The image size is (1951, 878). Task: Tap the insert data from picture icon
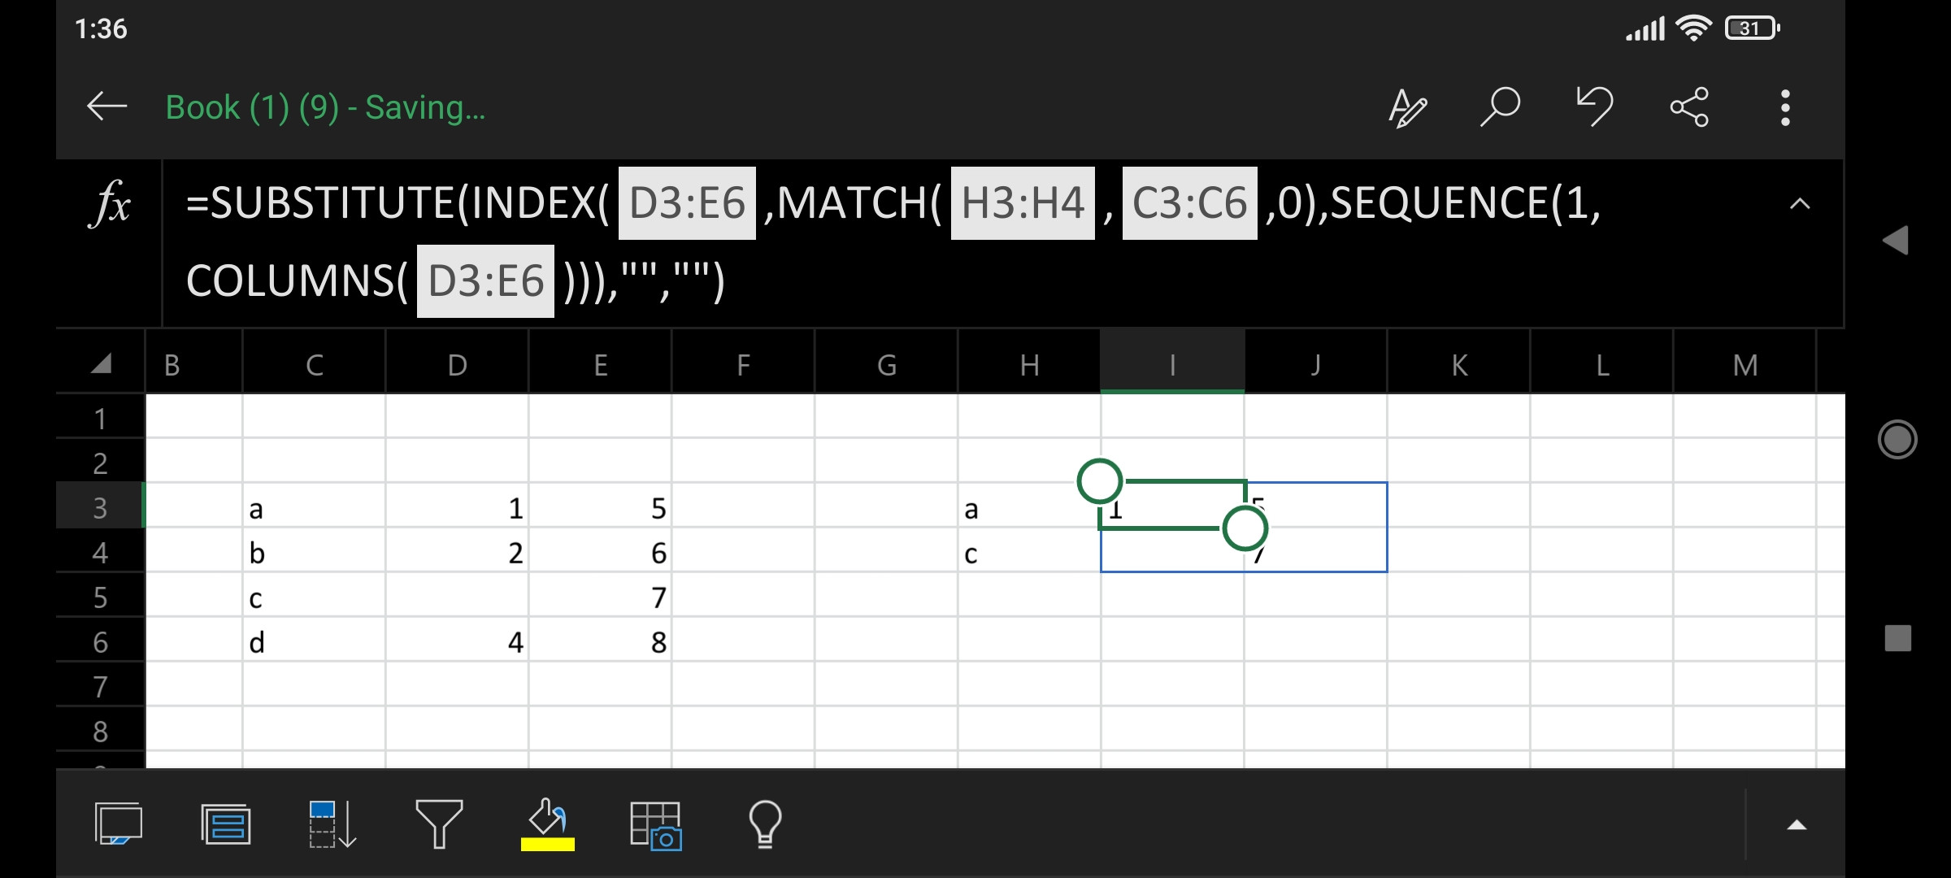click(656, 825)
